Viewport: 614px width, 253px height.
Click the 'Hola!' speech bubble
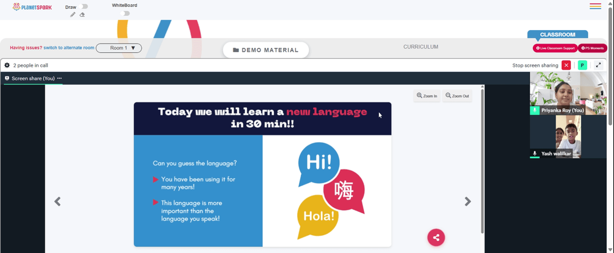(318, 216)
